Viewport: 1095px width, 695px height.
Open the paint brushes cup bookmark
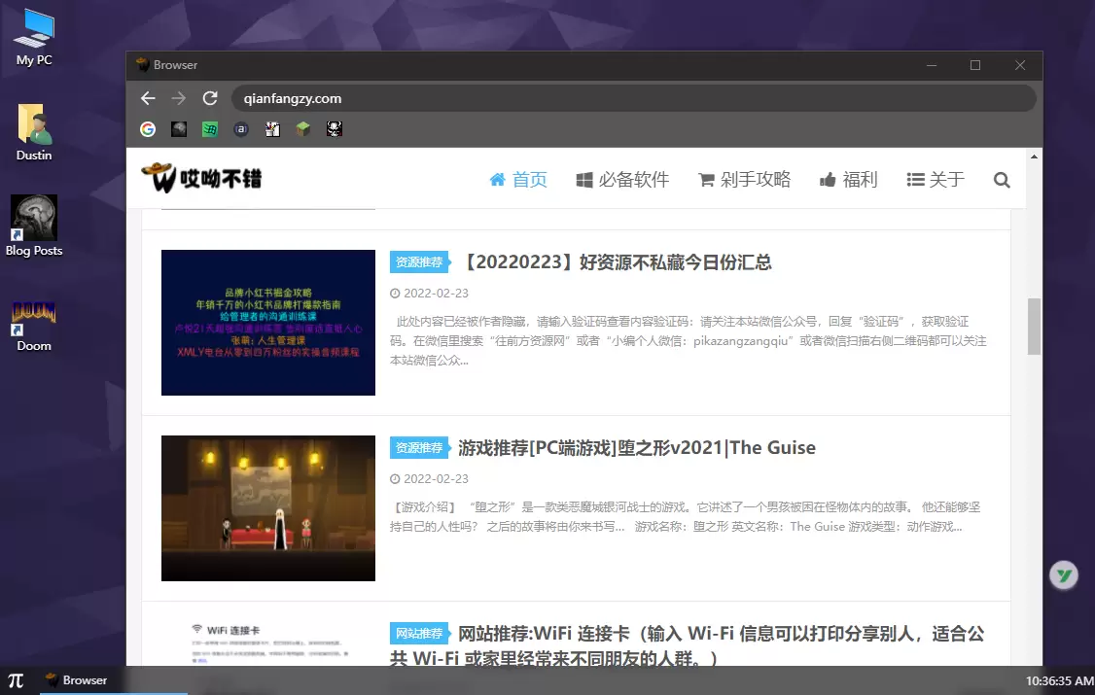(x=272, y=129)
